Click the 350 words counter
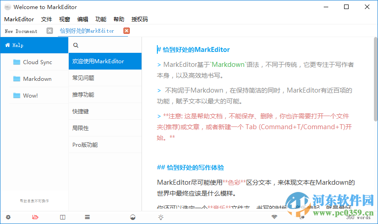The height and width of the screenshot is (224, 378). [x=358, y=218]
